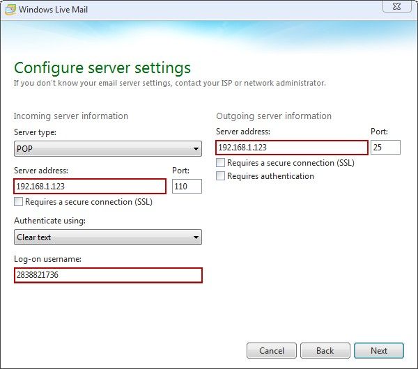418x369 pixels.
Task: Click the outgoing Port field showing 25
Action: coord(385,148)
